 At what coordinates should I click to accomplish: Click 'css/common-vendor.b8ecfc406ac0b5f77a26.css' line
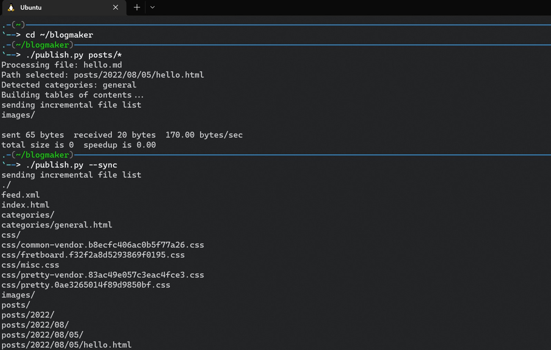103,245
